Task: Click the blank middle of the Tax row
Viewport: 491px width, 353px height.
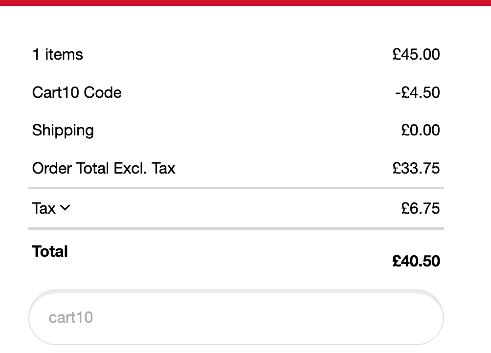Action: [x=235, y=208]
